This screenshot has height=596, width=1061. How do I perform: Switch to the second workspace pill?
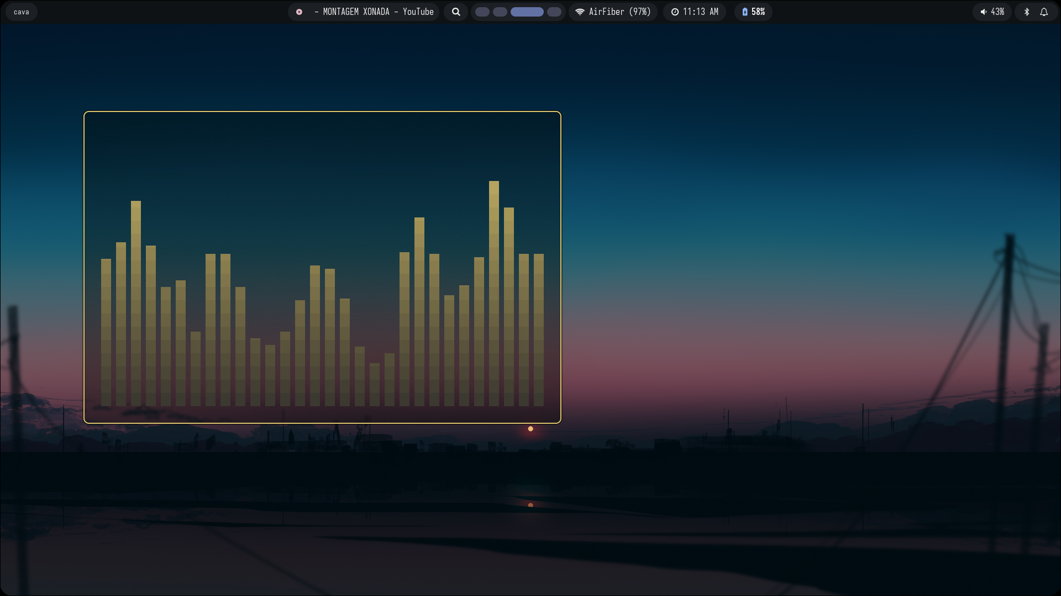(x=500, y=12)
